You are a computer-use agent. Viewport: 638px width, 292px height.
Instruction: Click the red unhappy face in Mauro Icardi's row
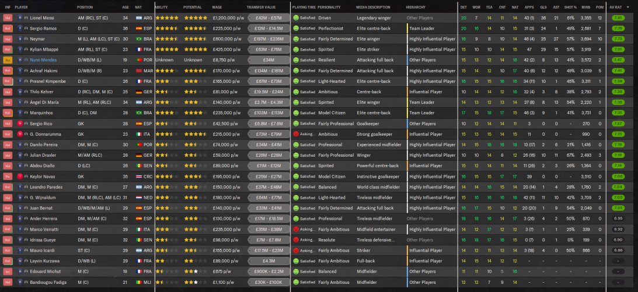pyautogui.click(x=296, y=251)
